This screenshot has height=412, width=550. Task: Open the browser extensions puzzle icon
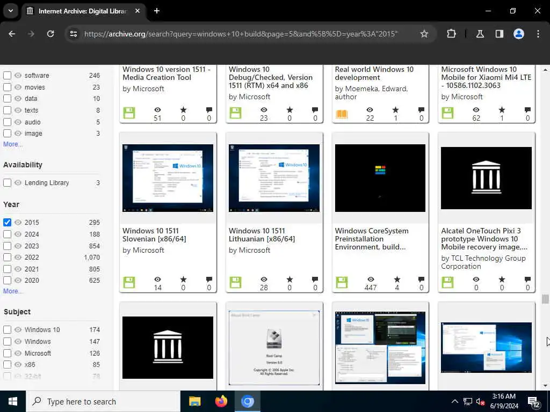[x=451, y=34]
